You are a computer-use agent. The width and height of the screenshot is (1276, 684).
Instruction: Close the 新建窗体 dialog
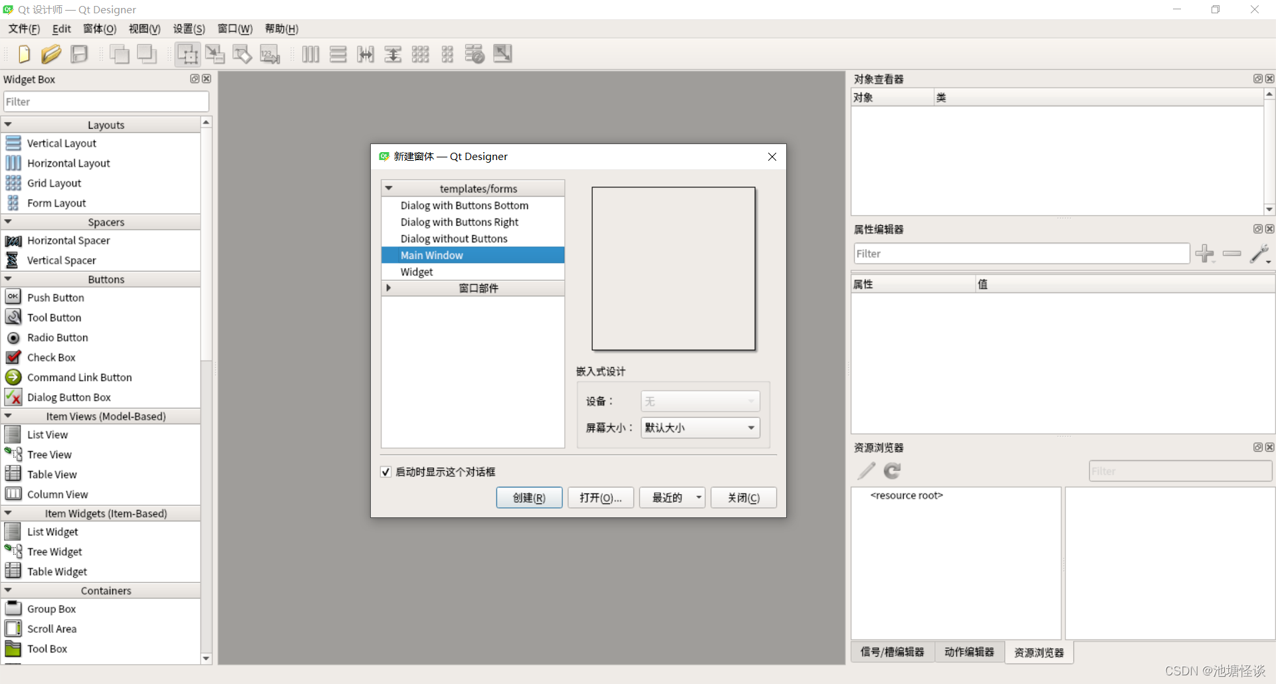772,157
